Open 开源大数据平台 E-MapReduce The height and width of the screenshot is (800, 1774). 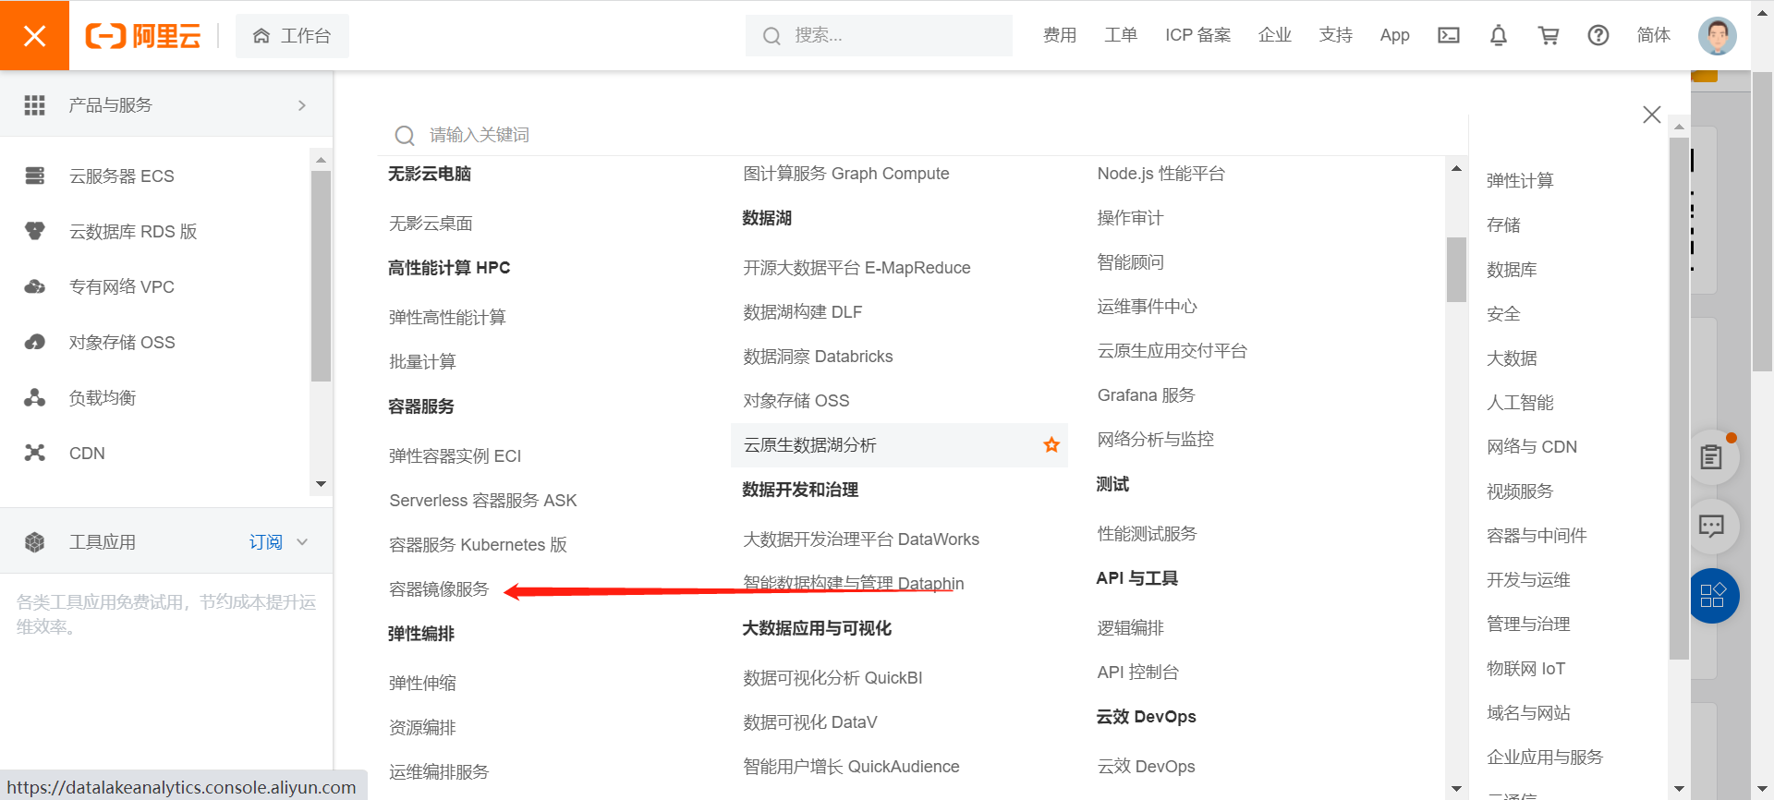click(857, 268)
